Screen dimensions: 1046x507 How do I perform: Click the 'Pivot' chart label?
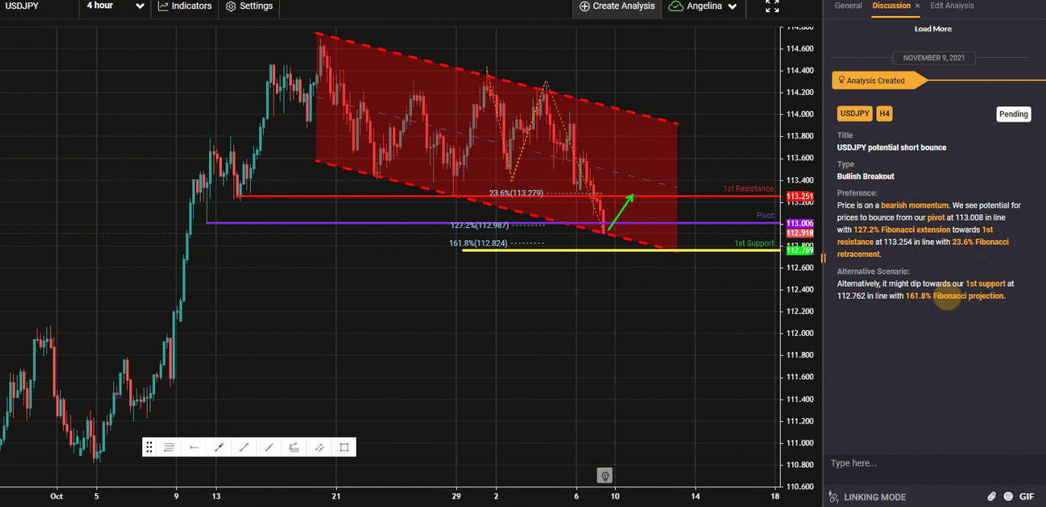[765, 216]
